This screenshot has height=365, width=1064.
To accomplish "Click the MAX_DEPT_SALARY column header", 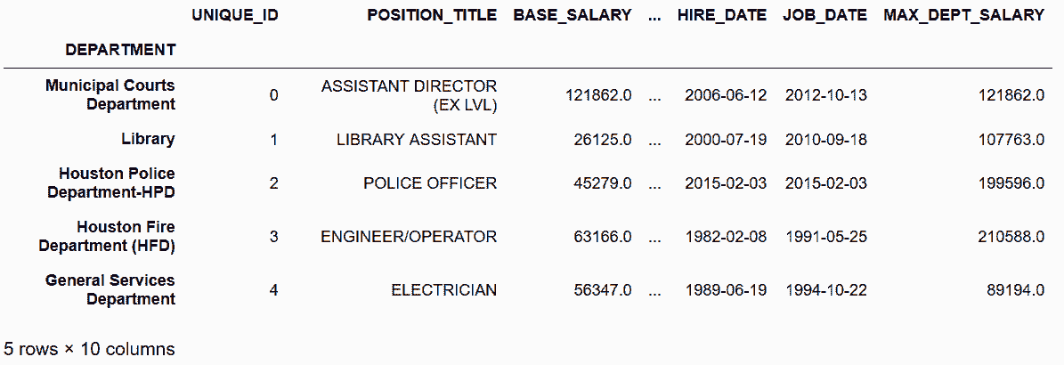I will pyautogui.click(x=964, y=16).
